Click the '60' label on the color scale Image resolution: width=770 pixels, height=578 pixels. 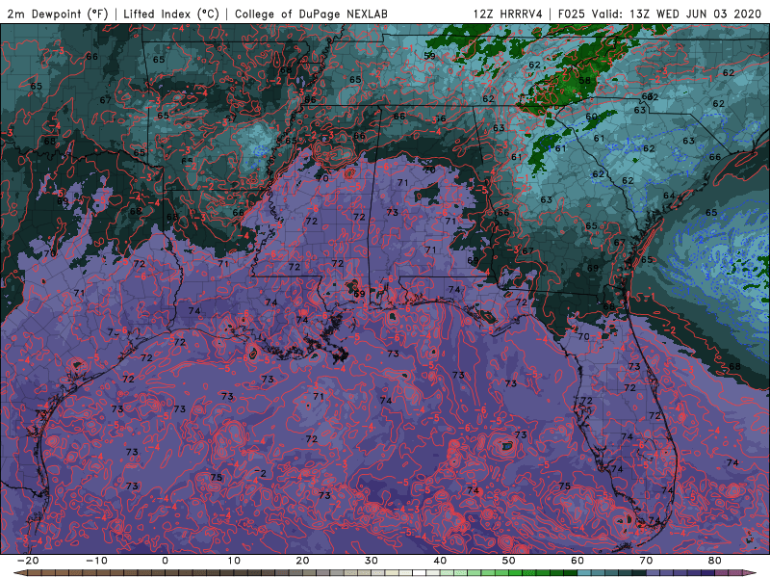[577, 561]
